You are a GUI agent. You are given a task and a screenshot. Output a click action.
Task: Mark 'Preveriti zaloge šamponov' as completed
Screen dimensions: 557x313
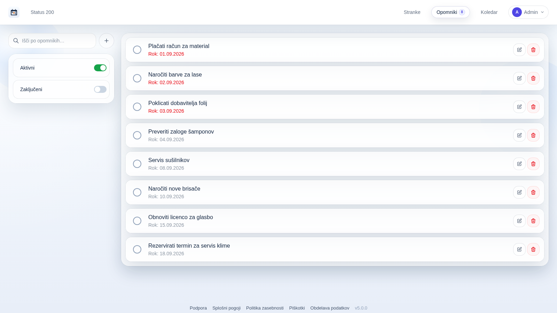[x=137, y=135]
